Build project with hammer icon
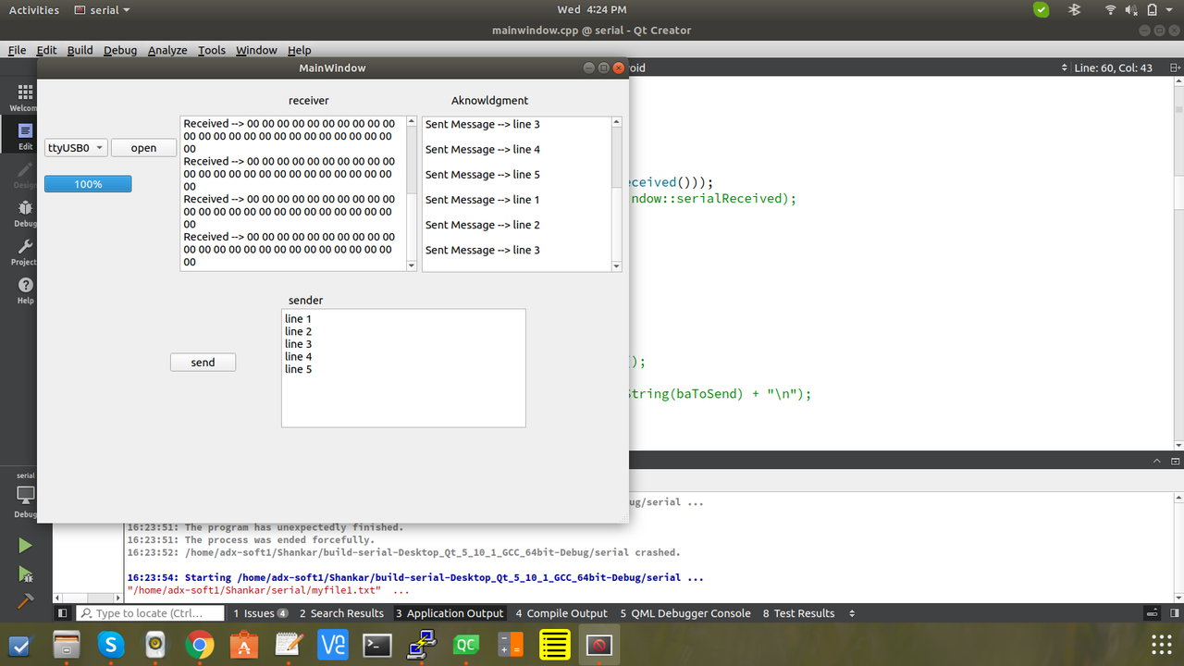Image resolution: width=1184 pixels, height=666 pixels. pos(25,600)
